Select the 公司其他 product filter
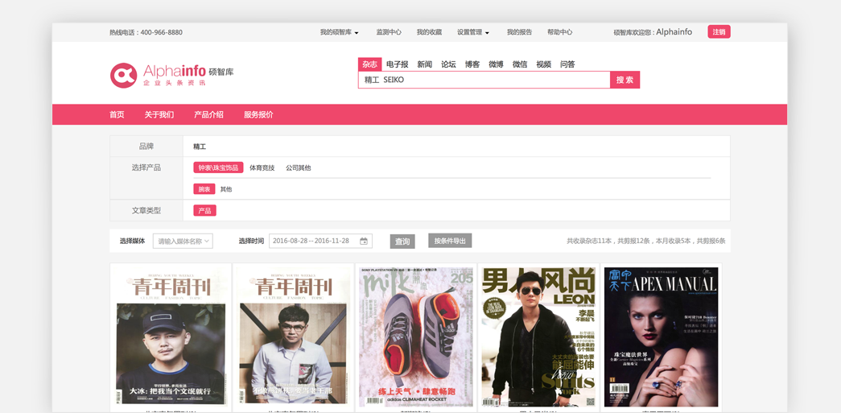This screenshot has width=841, height=413. (x=299, y=168)
